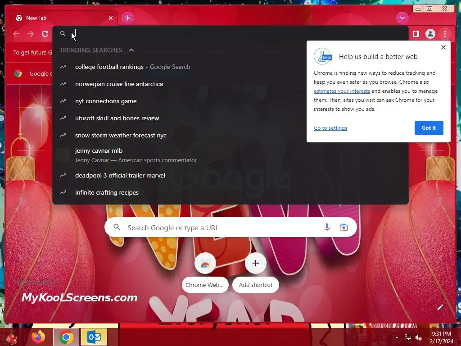Viewport: 461px width, 346px height.
Task: Click the 'Got it' button
Action: 429,128
